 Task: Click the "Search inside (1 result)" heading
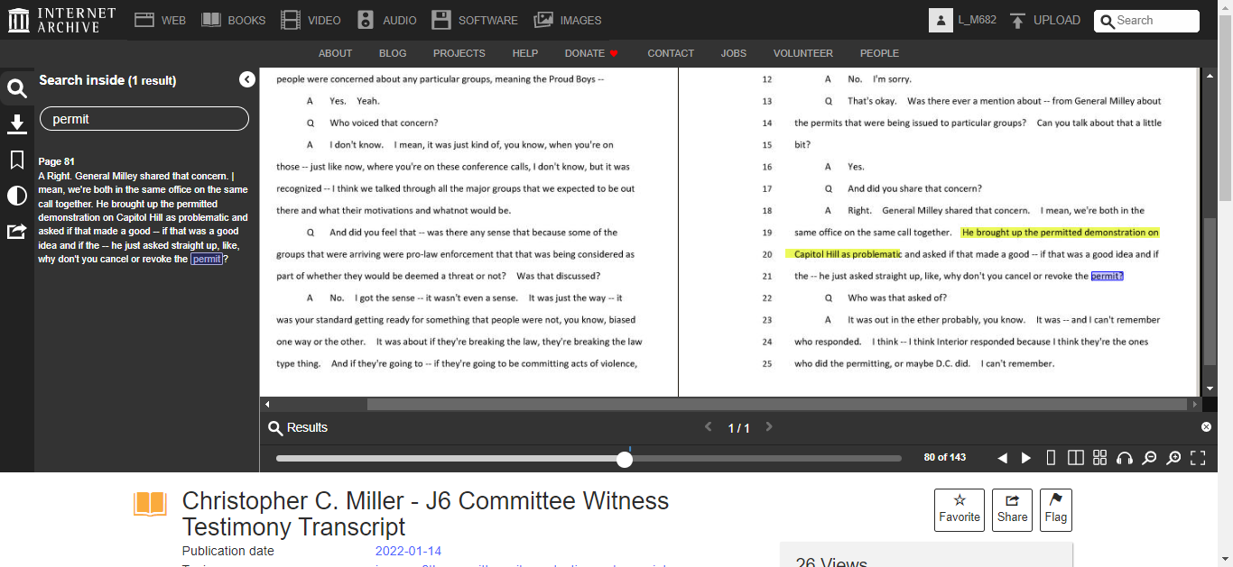107,80
